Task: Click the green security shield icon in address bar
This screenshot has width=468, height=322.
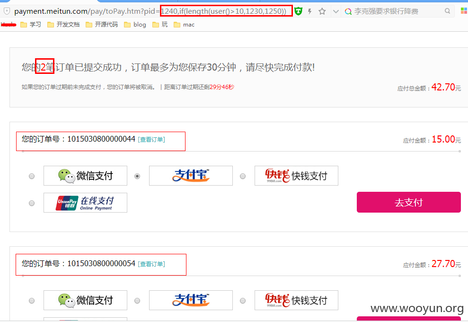Action: pos(298,11)
